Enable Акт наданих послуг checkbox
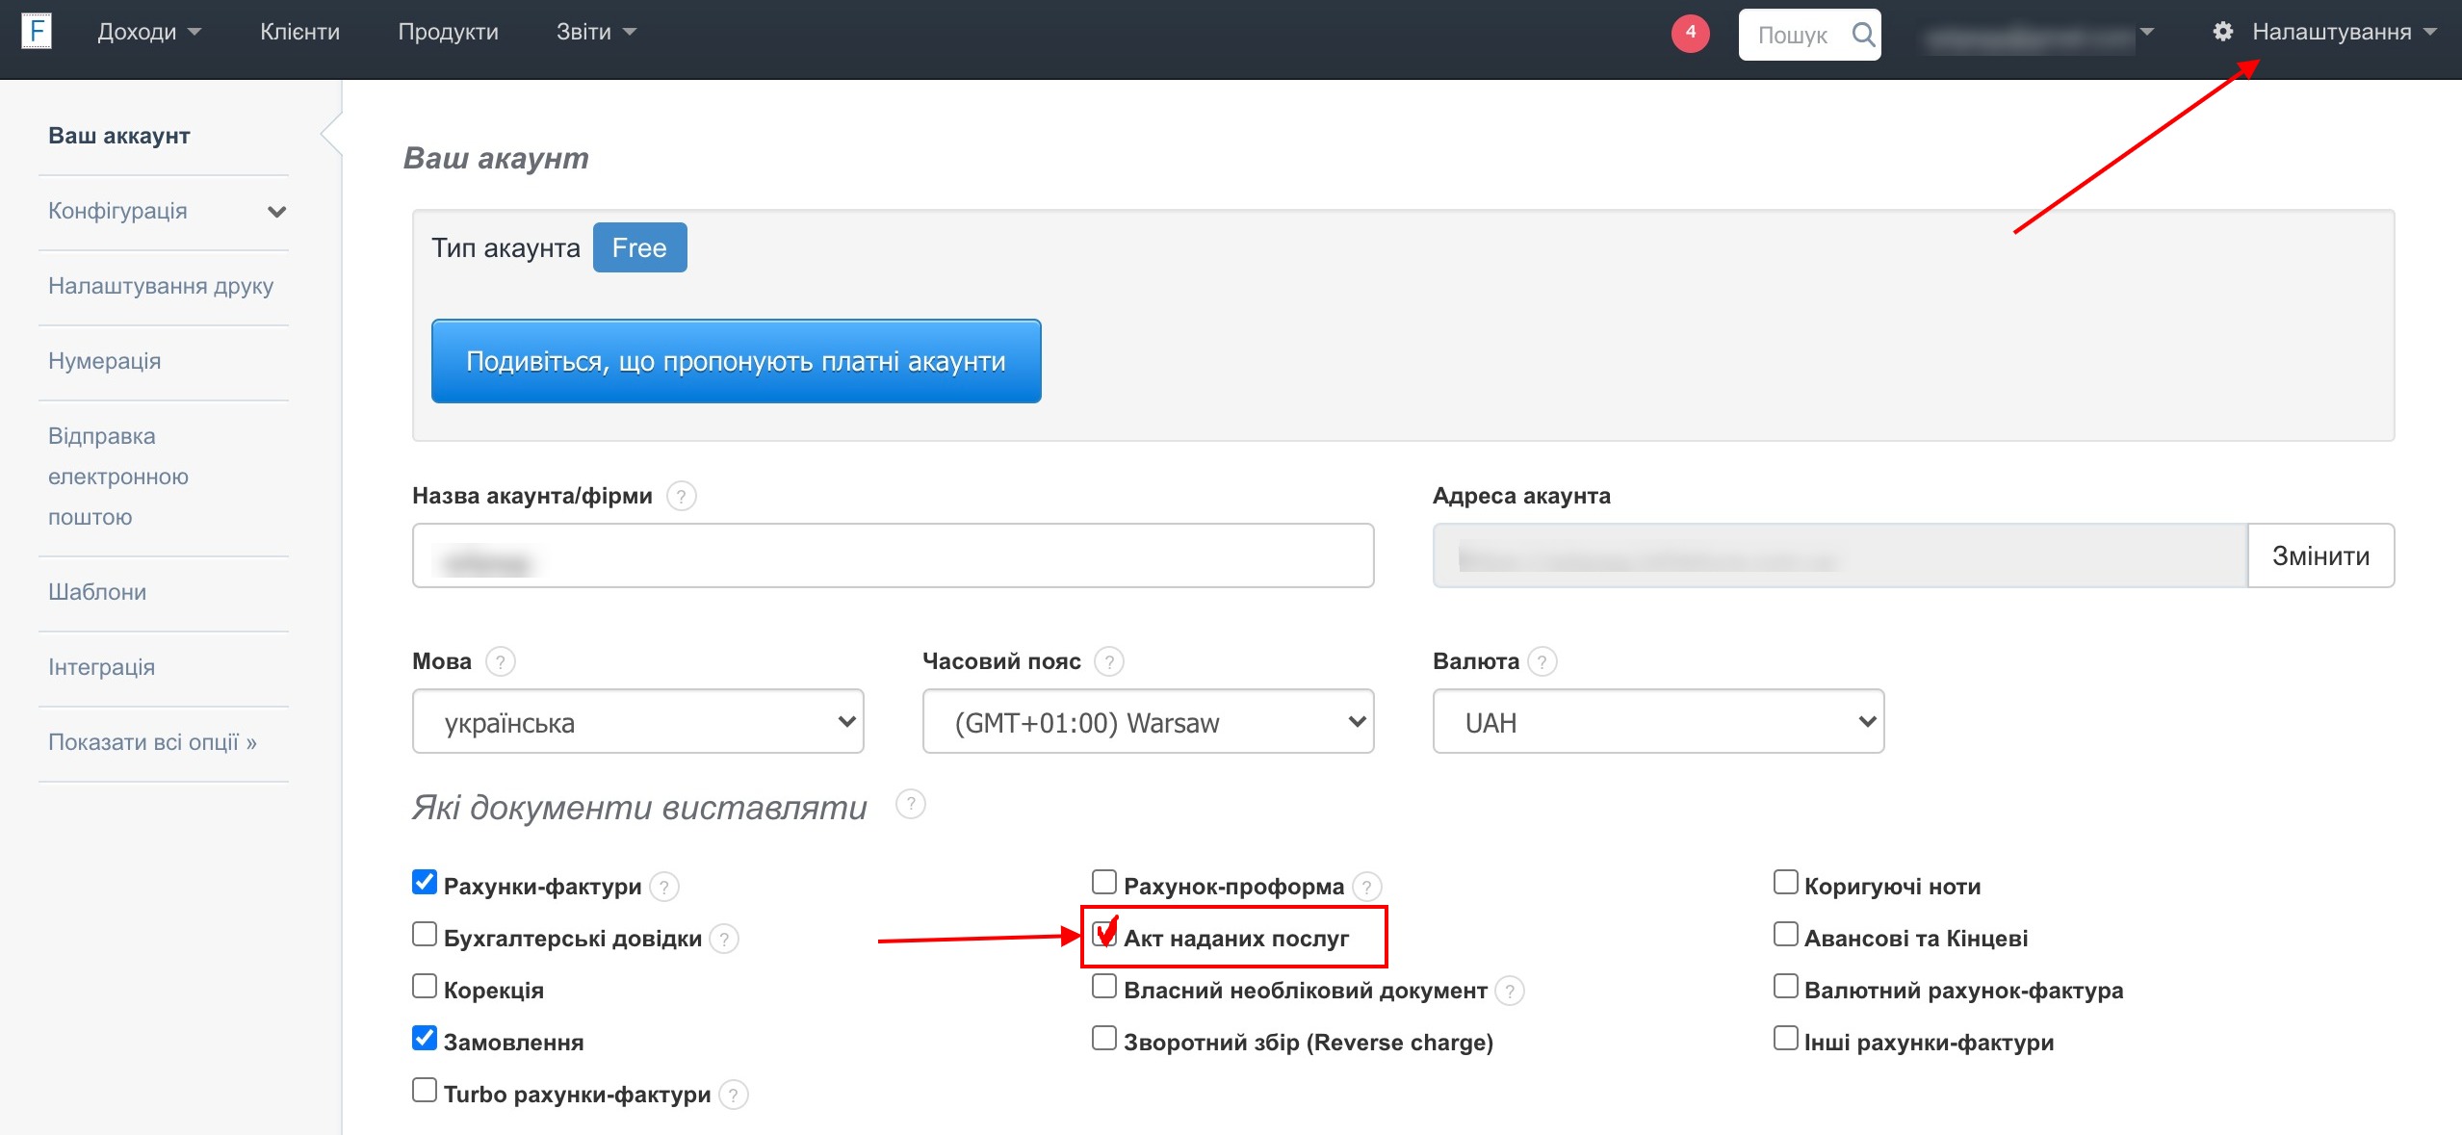 point(1104,935)
